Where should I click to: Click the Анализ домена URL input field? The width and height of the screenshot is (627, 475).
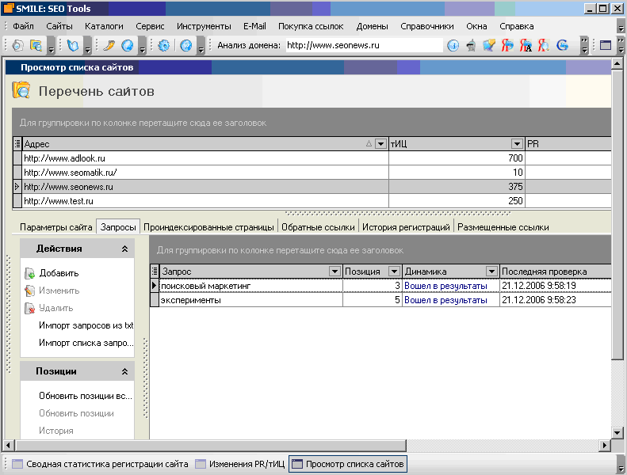point(363,45)
